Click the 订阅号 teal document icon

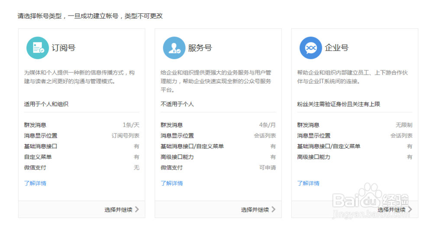[38, 48]
